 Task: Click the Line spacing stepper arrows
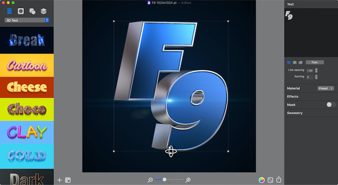tap(316, 70)
